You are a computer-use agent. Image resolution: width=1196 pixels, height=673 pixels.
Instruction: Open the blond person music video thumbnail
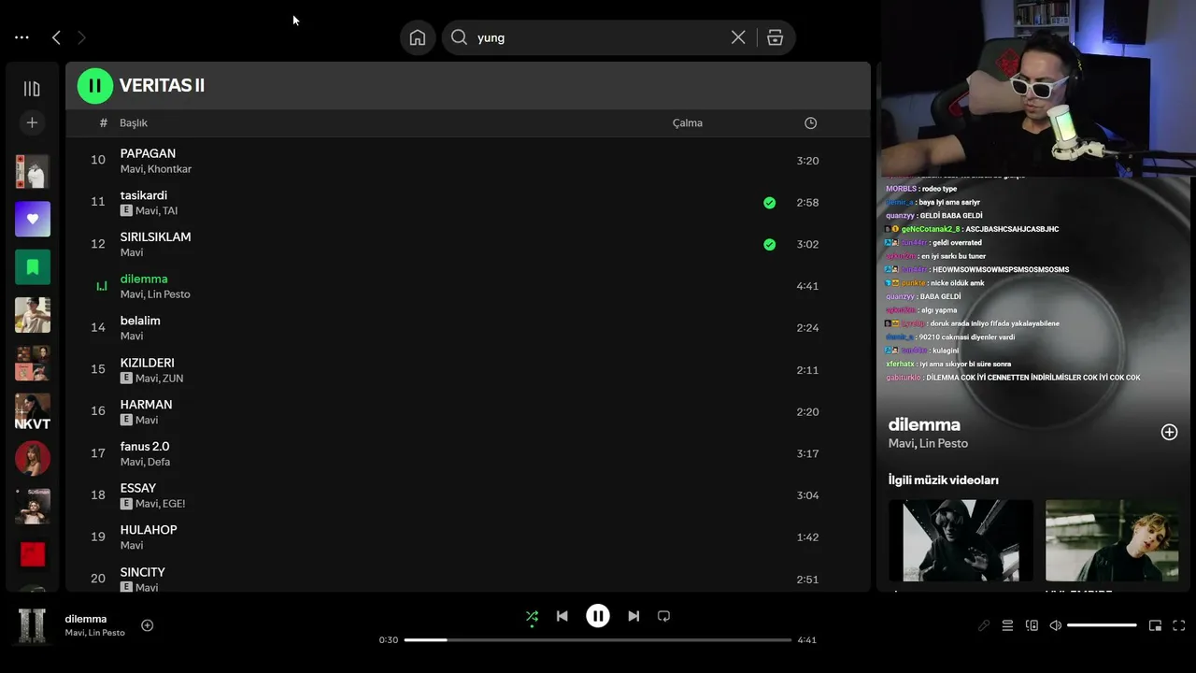1112,540
